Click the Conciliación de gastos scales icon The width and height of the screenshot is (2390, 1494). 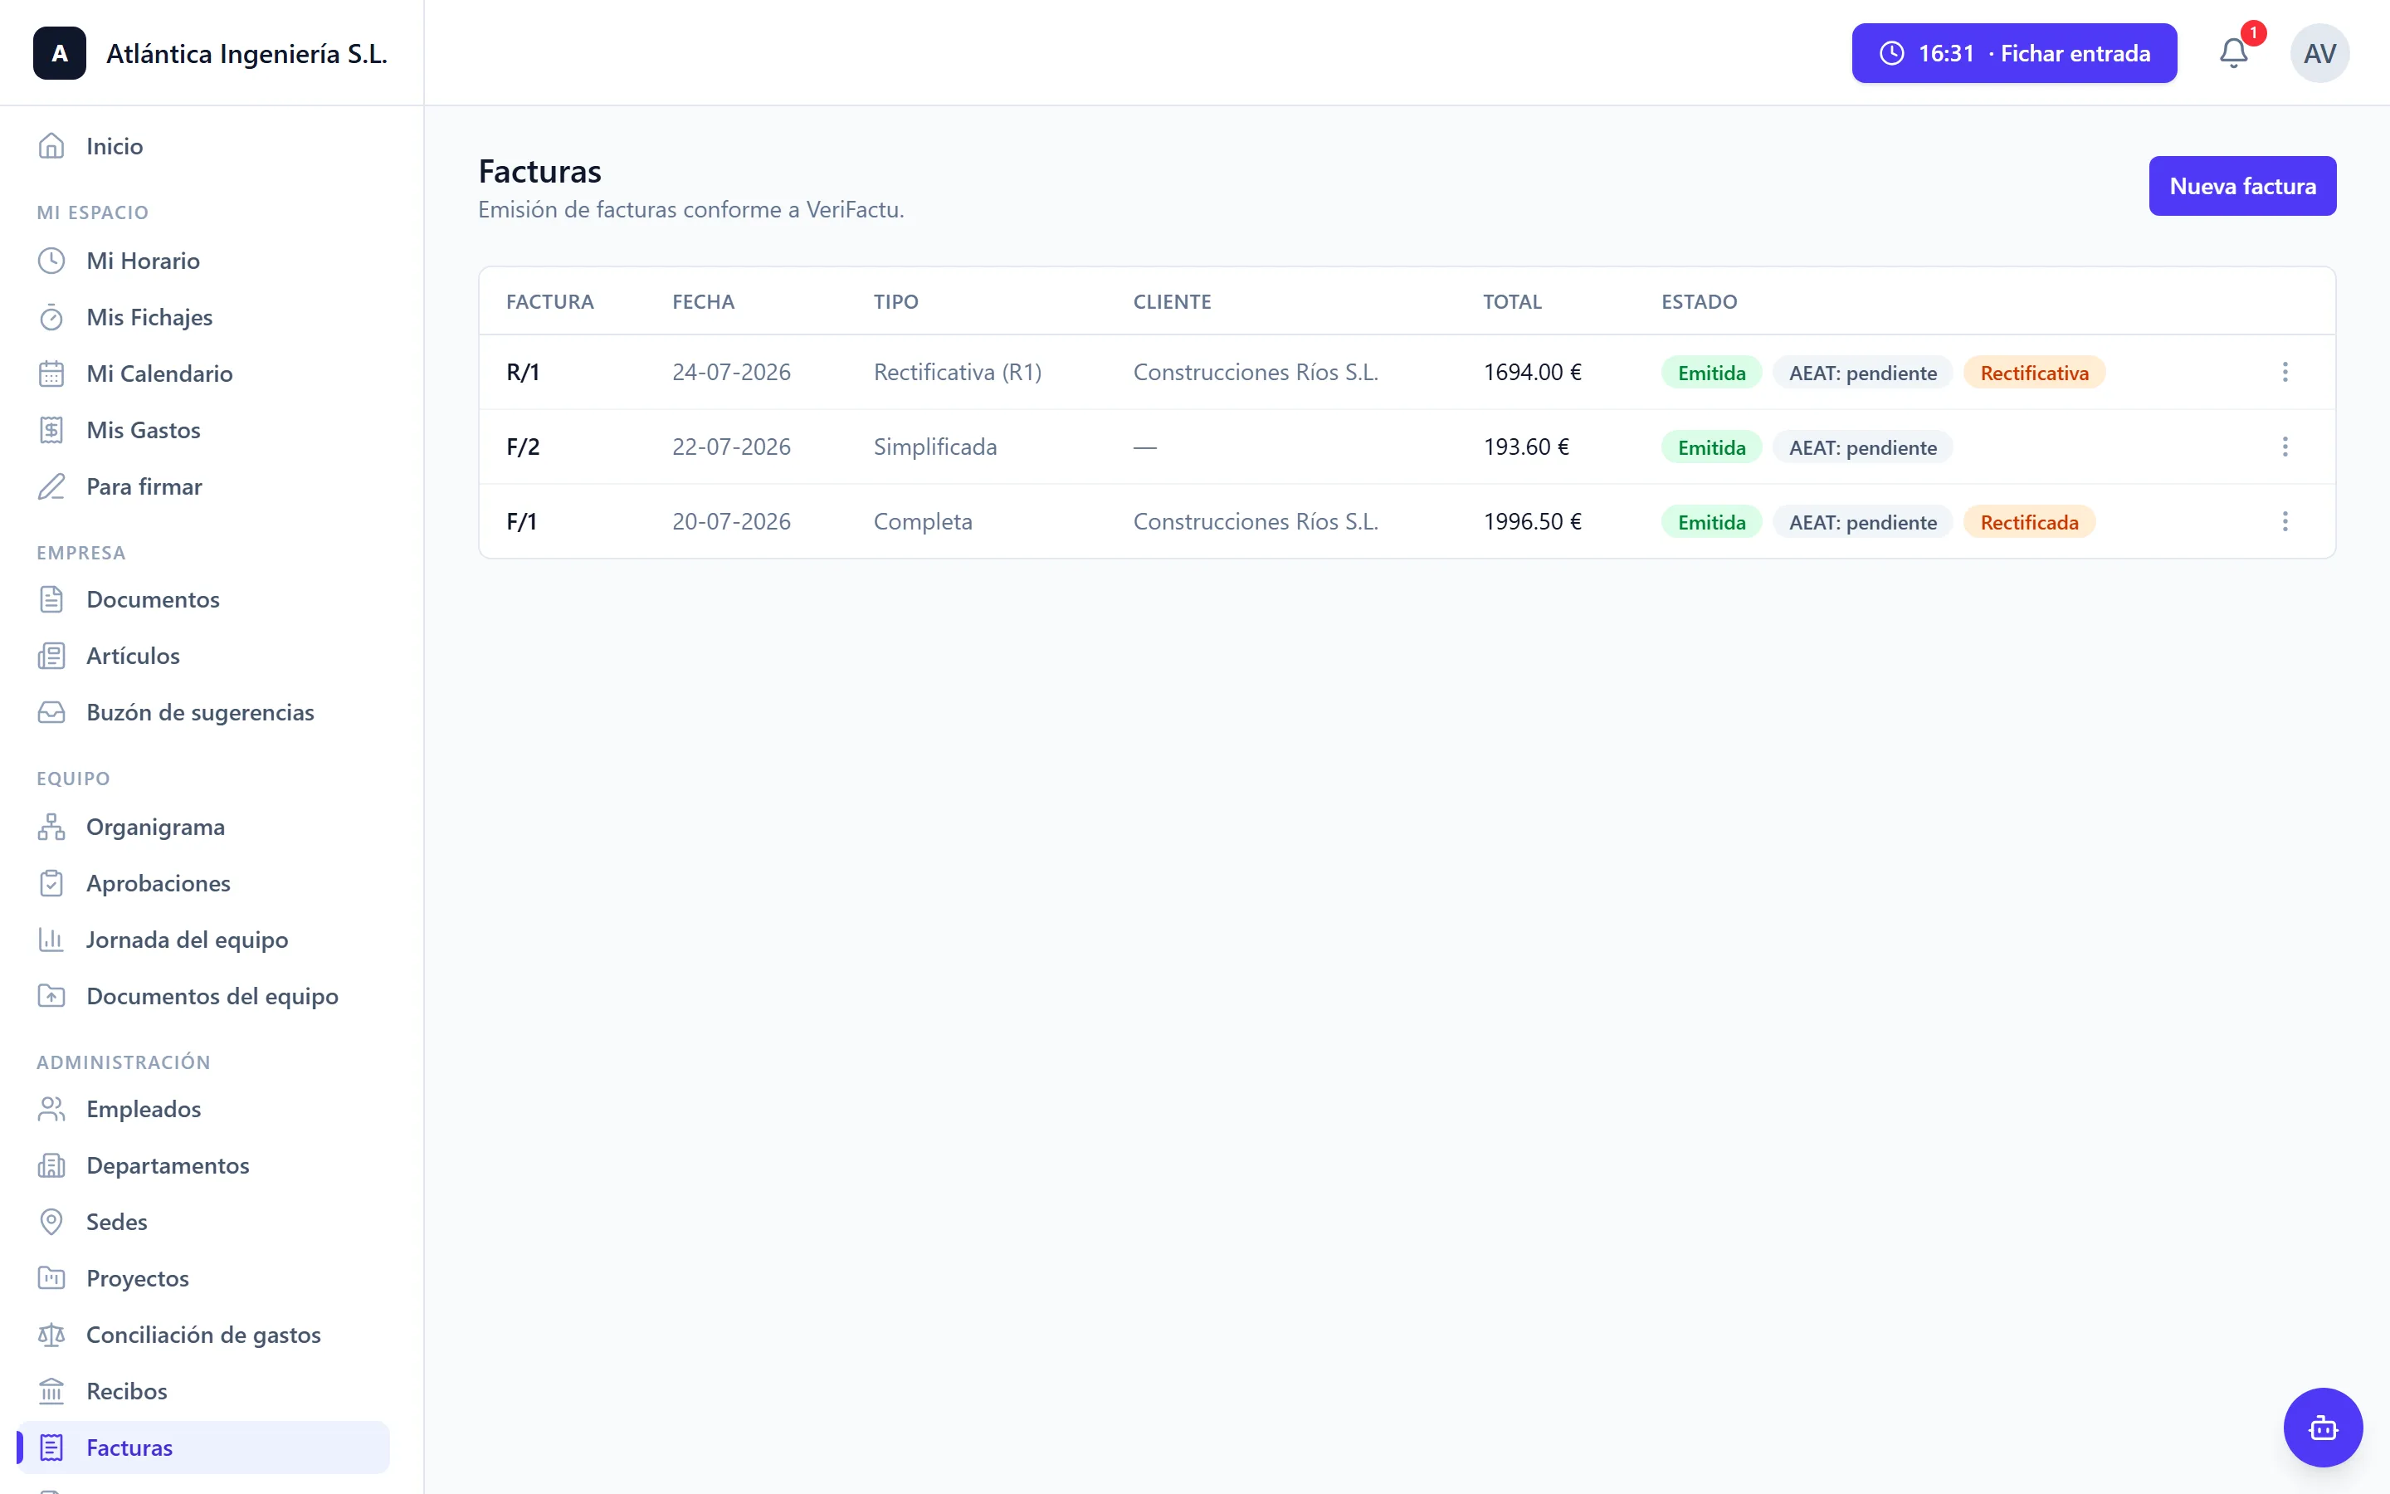51,1335
